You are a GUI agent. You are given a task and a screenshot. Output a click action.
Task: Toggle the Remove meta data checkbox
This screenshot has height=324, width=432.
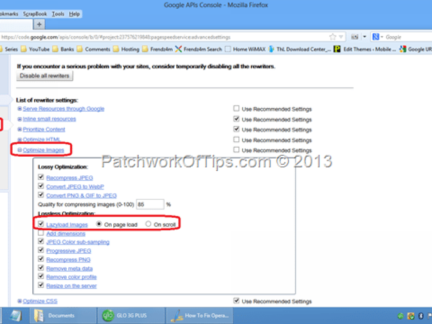pos(41,268)
